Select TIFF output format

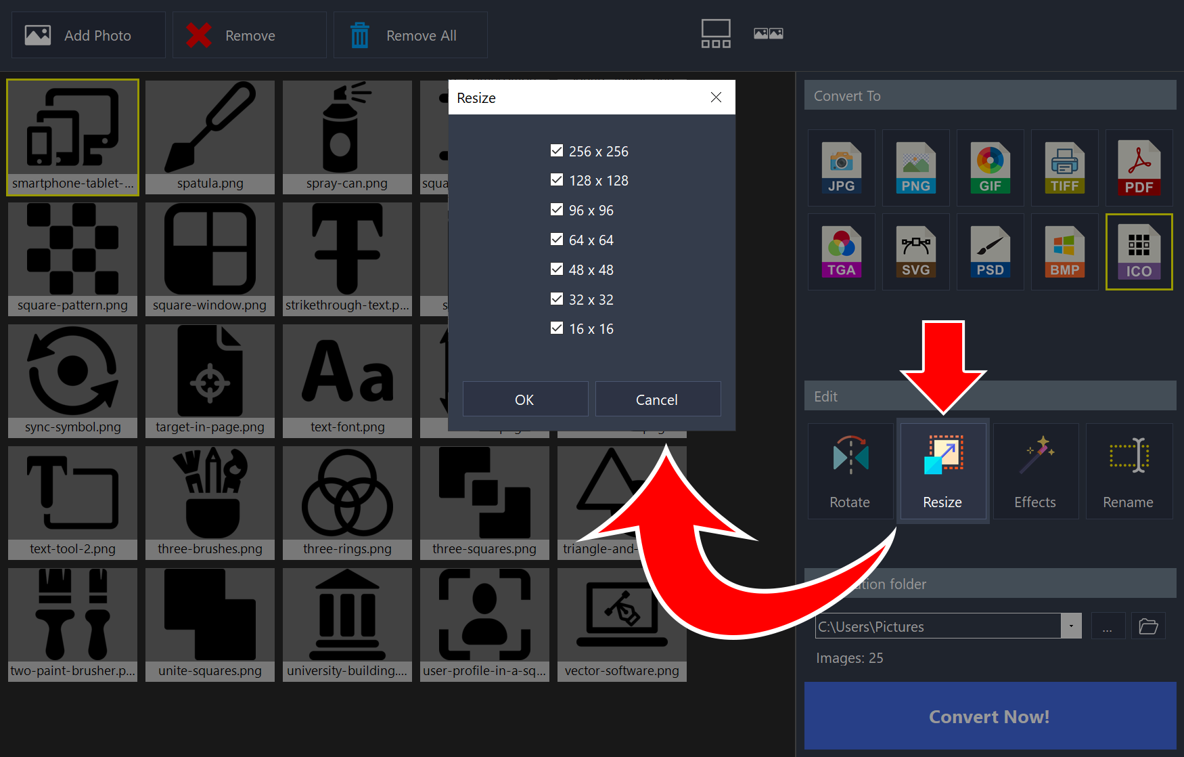coord(1064,168)
